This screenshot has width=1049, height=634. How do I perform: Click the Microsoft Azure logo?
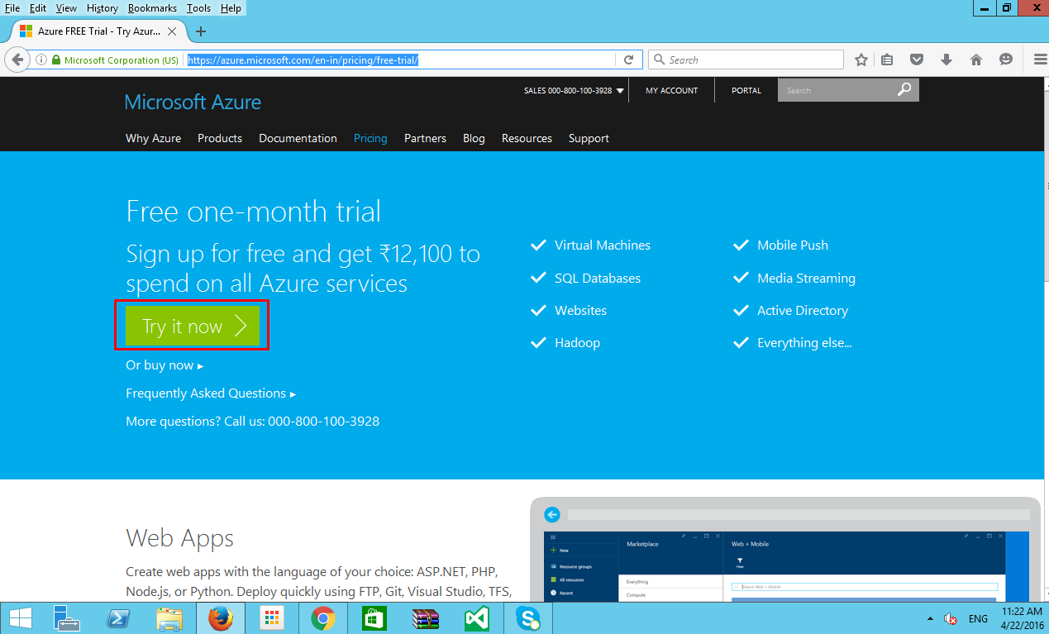(x=193, y=102)
